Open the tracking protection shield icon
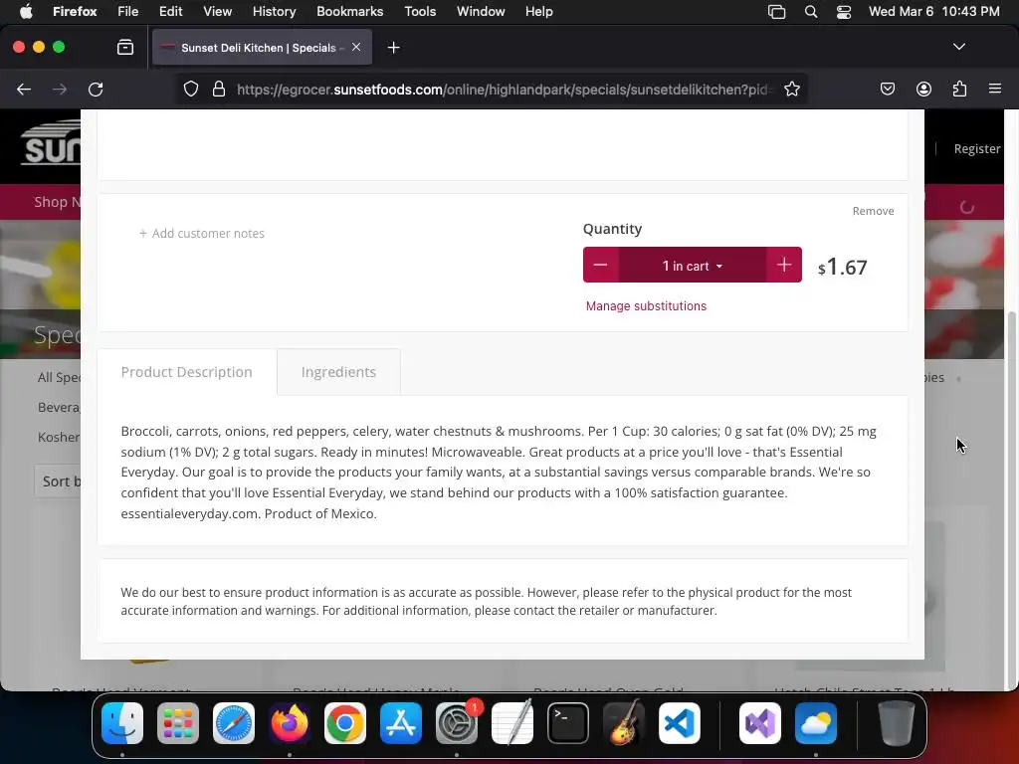The image size is (1019, 764). (x=190, y=89)
